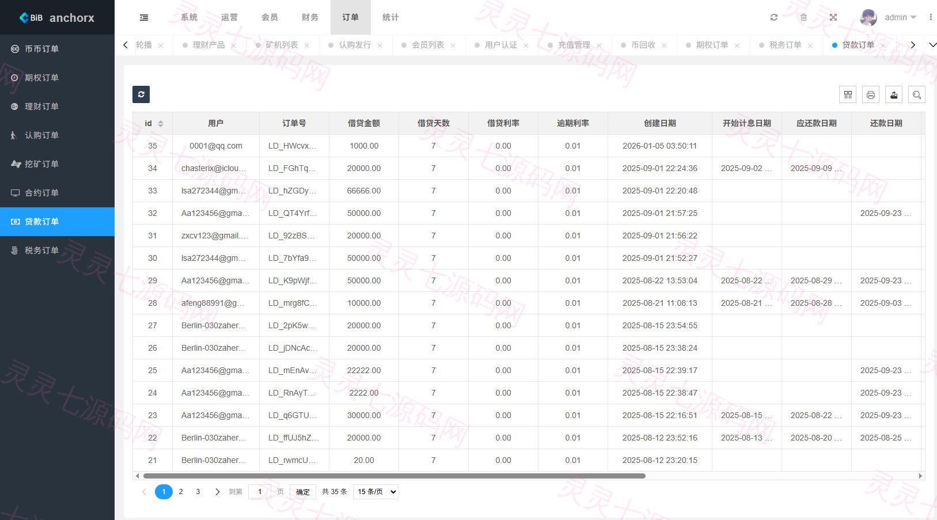Viewport: 937px width, 520px height.
Task: Click the 0001@qq.com user cell
Action: click(216, 146)
